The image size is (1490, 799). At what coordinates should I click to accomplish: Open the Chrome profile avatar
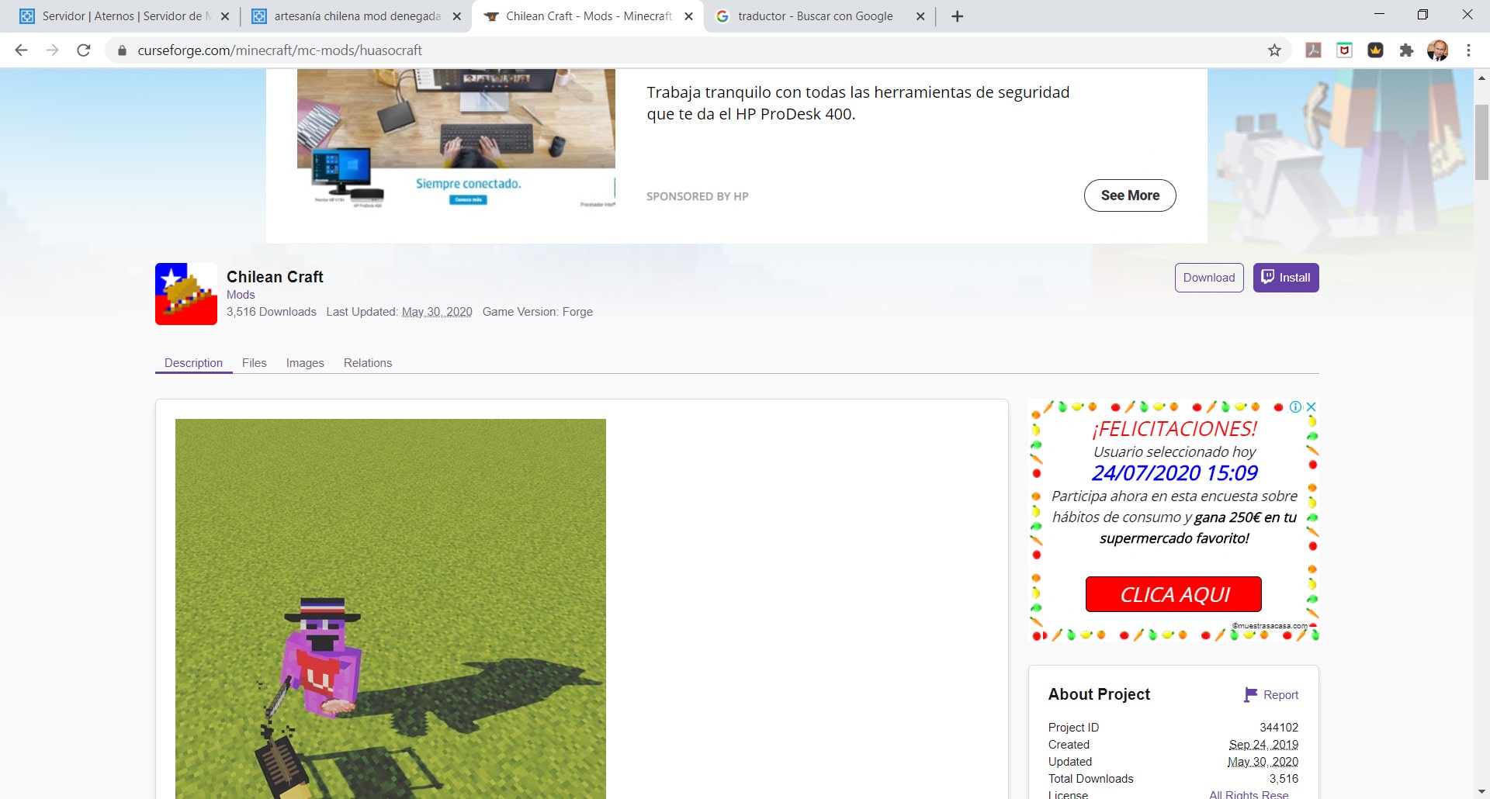coord(1437,50)
